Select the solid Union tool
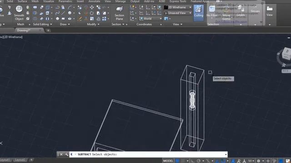The image size is (291, 163). pyautogui.click(x=35, y=7)
